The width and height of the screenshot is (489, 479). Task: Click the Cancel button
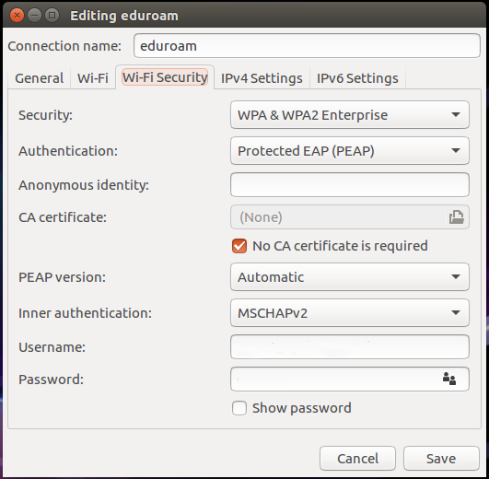click(357, 459)
